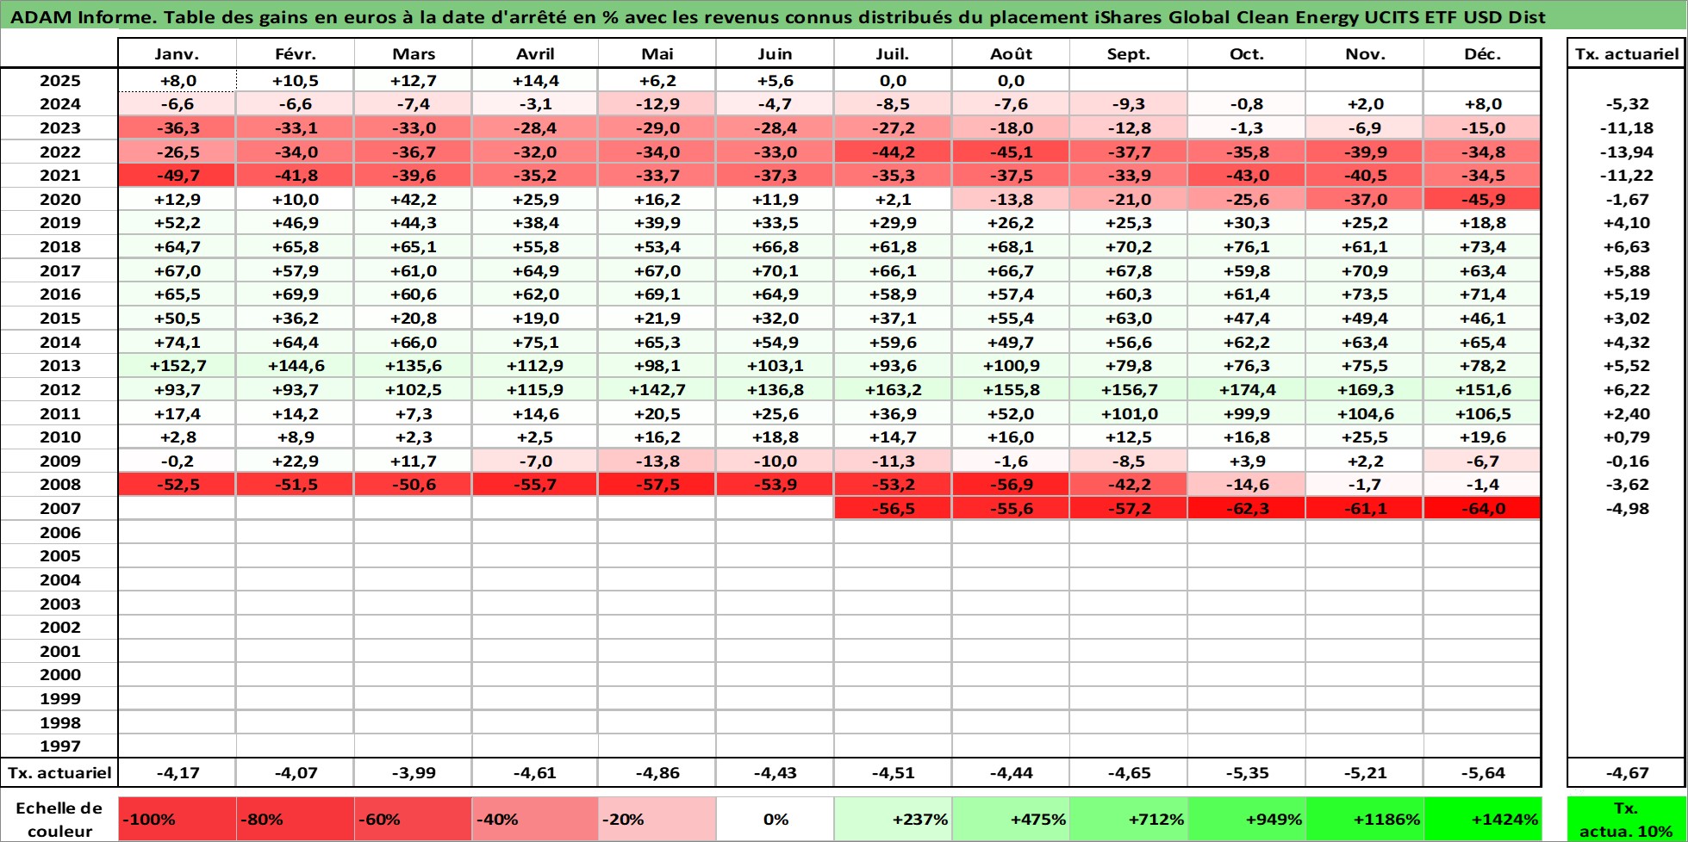This screenshot has height=842, width=1688.
Task: Click the +475% green scale swatch
Action: (x=1011, y=819)
